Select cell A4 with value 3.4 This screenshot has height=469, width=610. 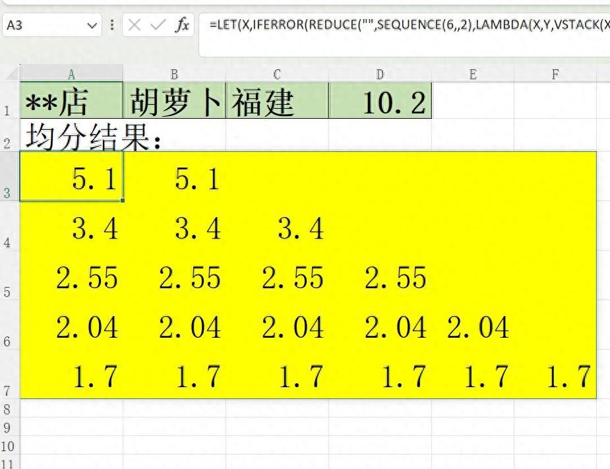(x=72, y=226)
